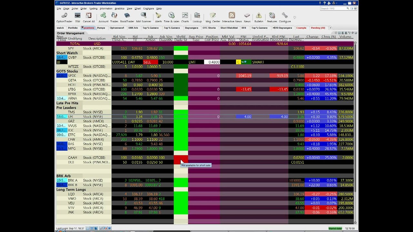Switch to the OTC Shorts tab
The height and width of the screenshot is (232, 413).
coord(209,28)
